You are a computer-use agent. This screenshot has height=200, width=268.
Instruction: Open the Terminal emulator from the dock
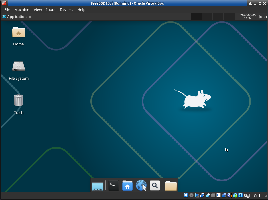click(113, 185)
